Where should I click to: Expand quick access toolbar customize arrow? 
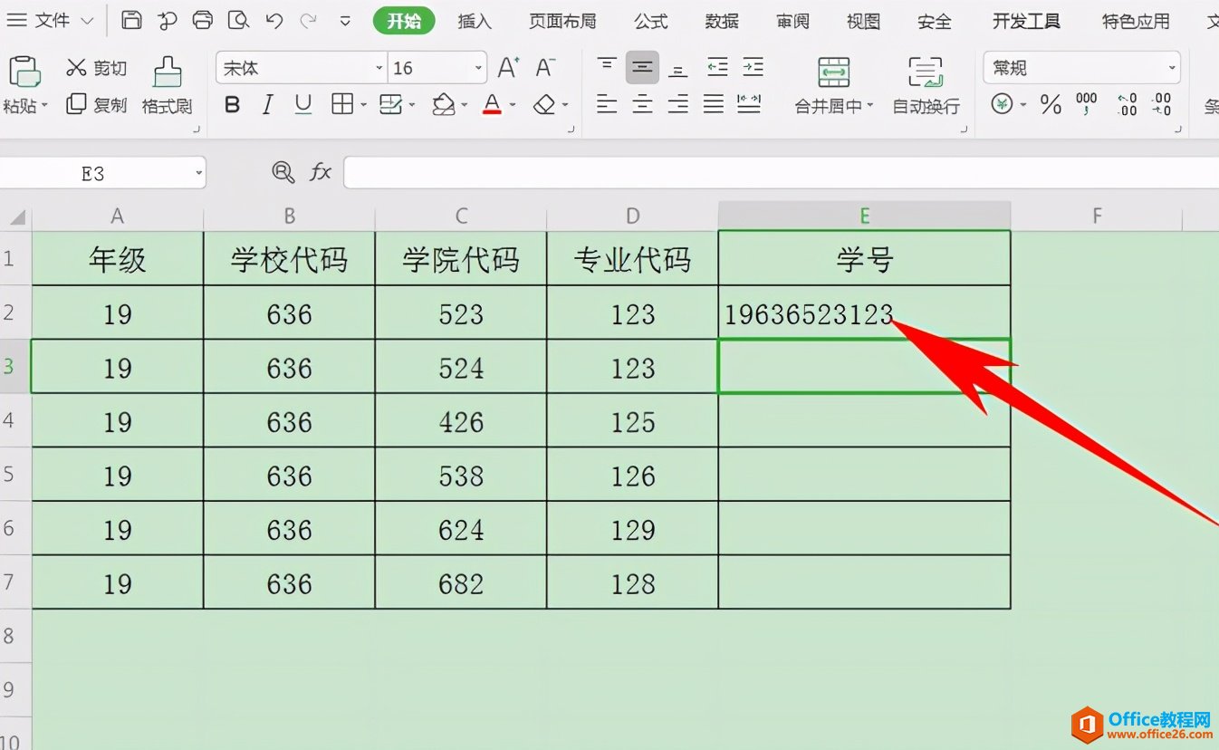point(345,20)
